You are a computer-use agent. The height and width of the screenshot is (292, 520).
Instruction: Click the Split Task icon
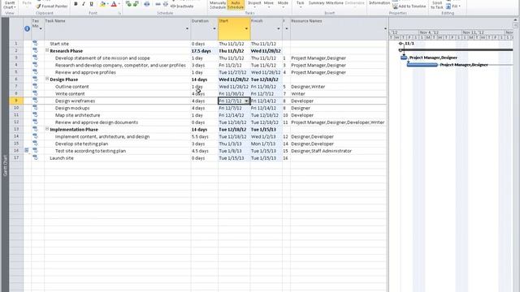pos(146,4)
